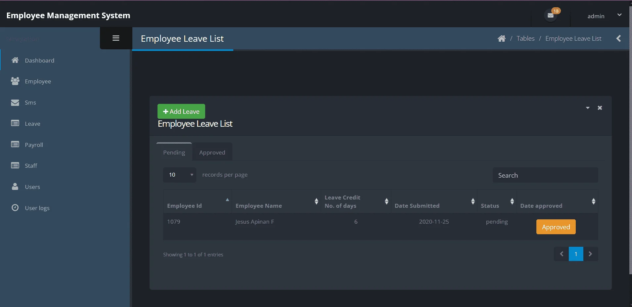Close the Employee Leave List card
This screenshot has height=307, width=632.
coord(600,108)
